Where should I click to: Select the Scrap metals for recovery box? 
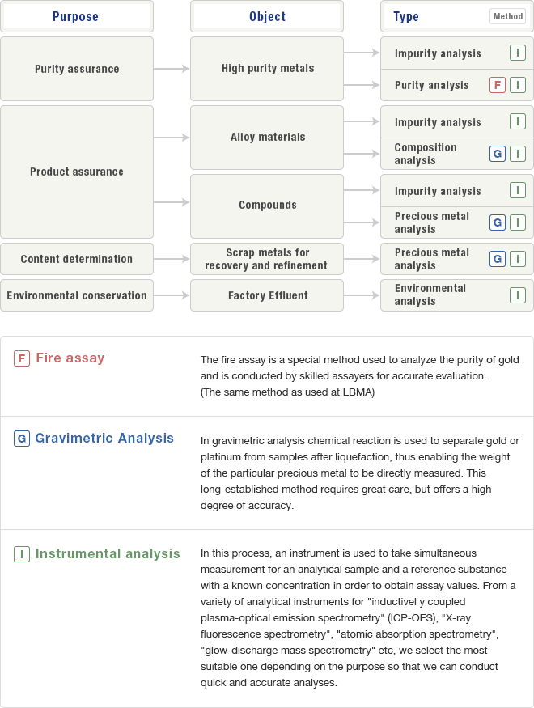click(x=267, y=259)
